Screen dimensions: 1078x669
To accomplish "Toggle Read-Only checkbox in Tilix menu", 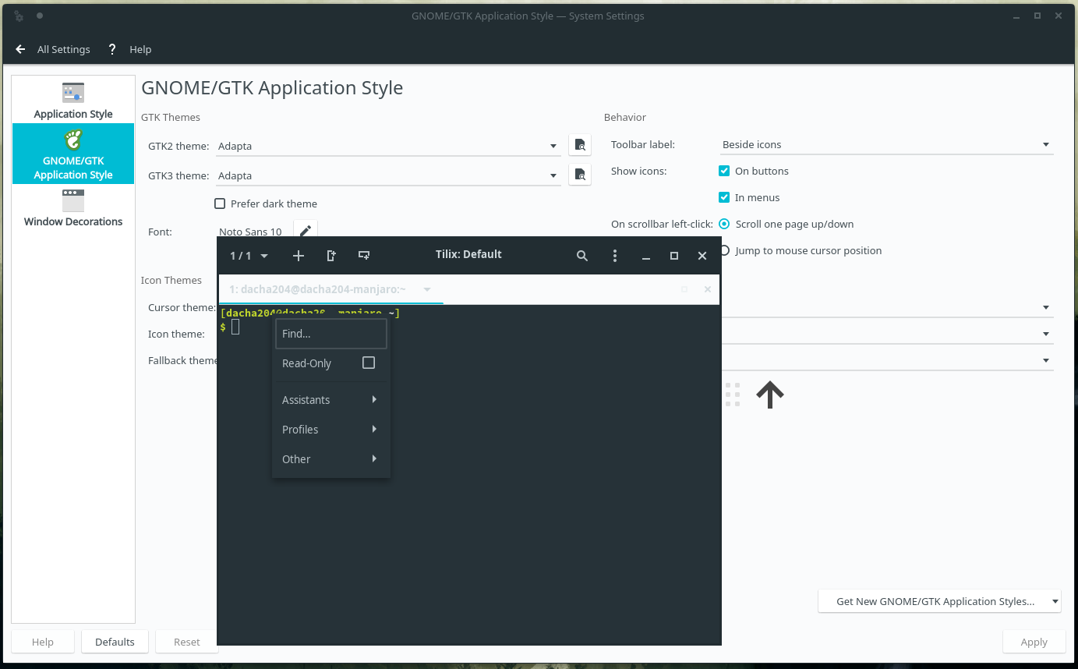I will click(x=369, y=363).
